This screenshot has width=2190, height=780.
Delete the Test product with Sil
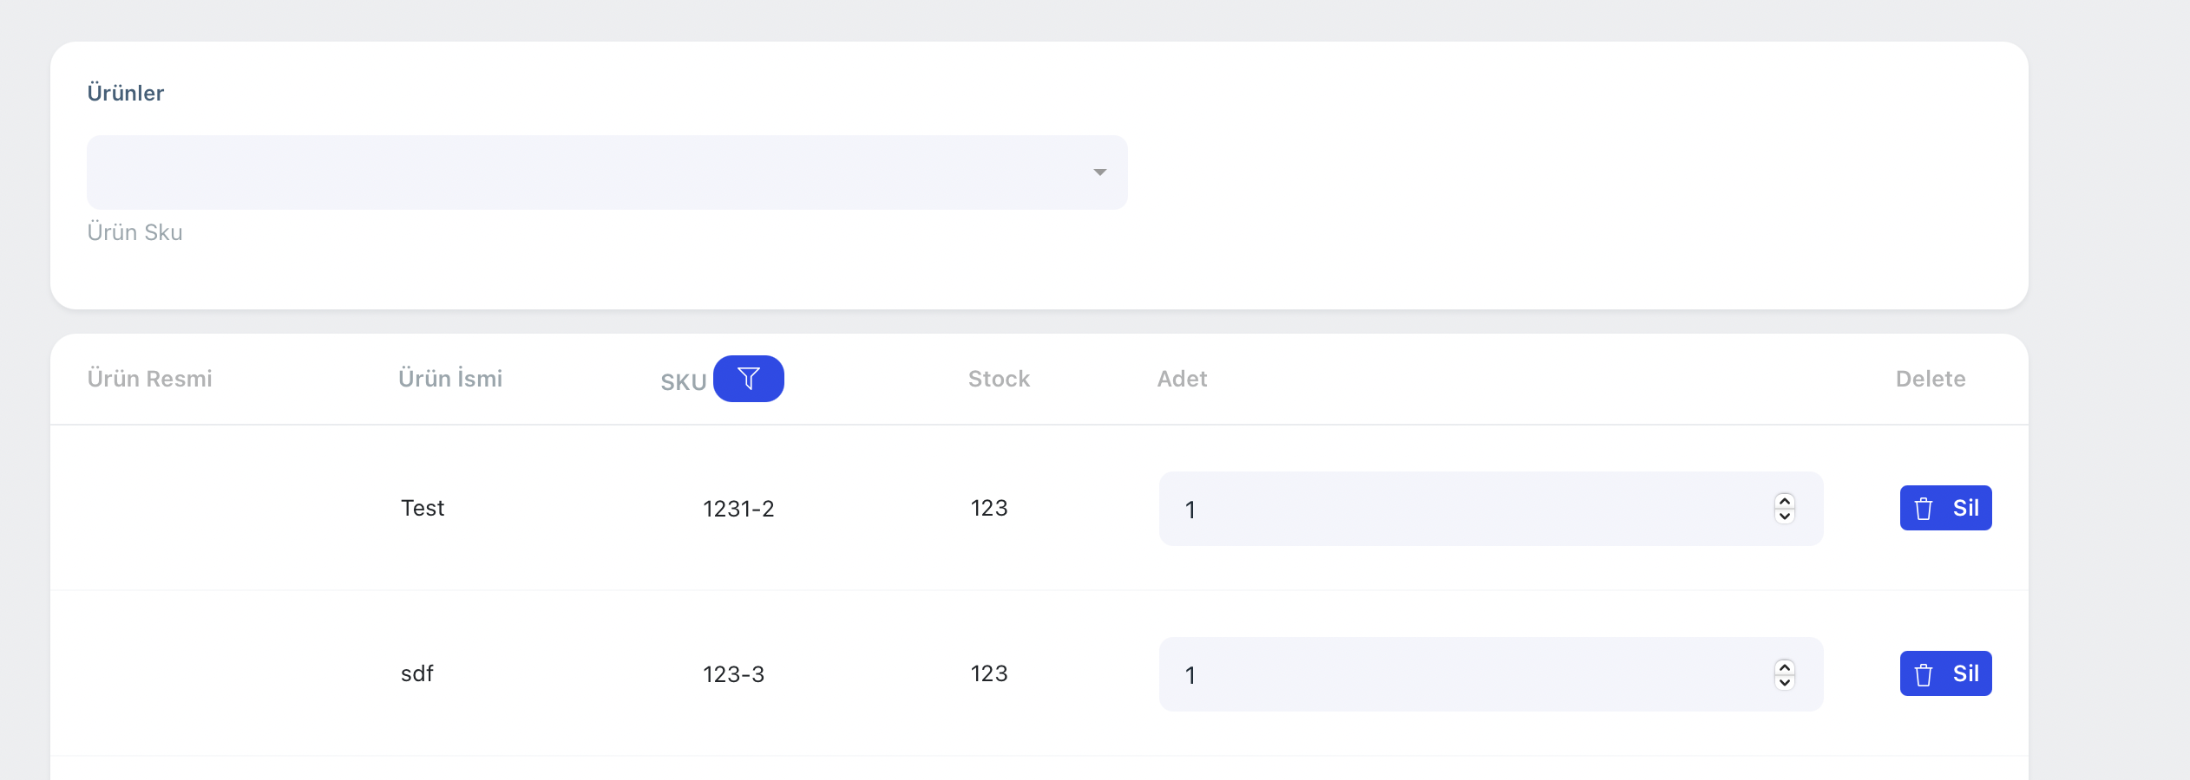[x=1944, y=508]
